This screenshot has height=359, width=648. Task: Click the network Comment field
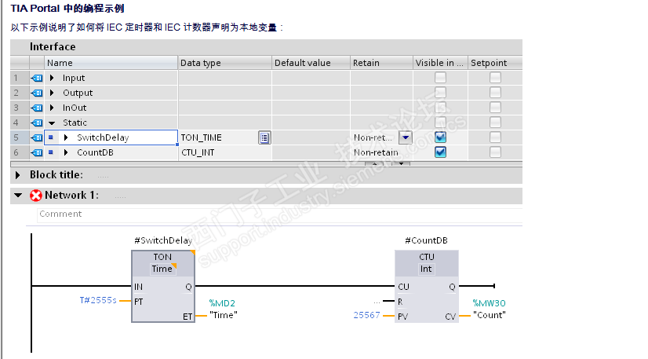point(279,215)
